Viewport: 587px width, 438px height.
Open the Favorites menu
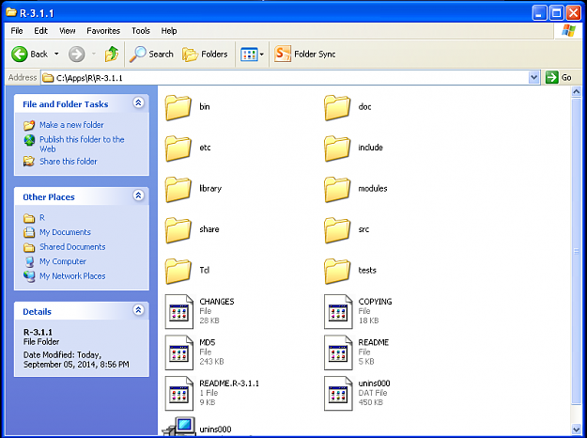point(103,31)
